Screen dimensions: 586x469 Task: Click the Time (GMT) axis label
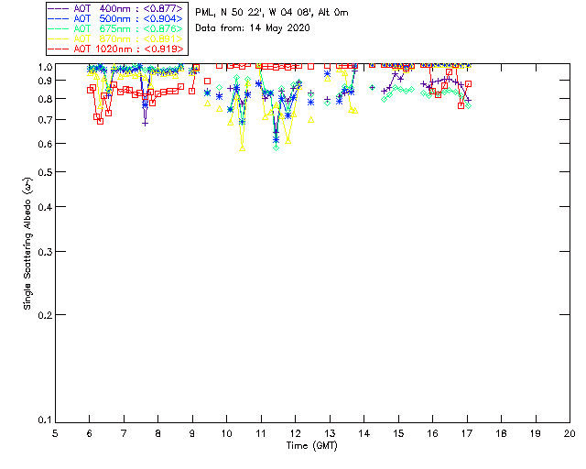[x=311, y=445]
